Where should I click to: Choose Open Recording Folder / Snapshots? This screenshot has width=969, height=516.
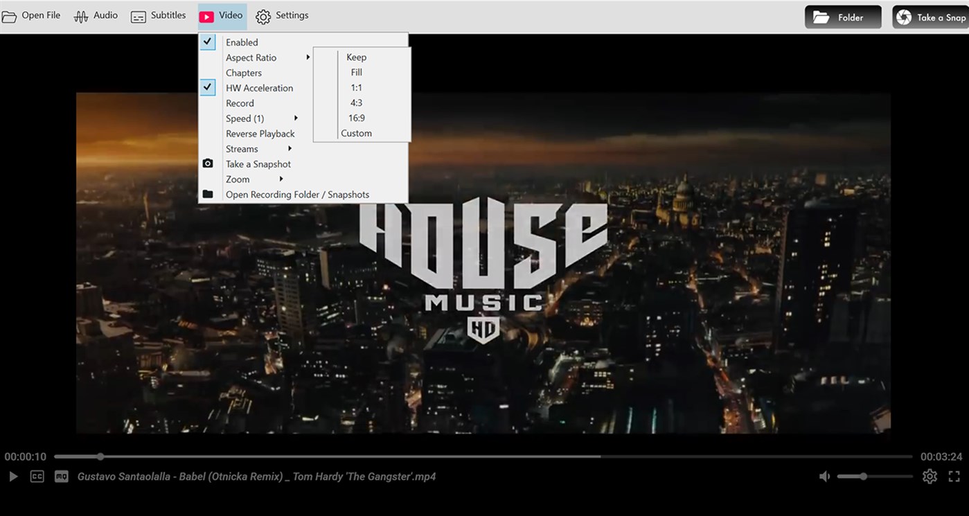pyautogui.click(x=298, y=194)
